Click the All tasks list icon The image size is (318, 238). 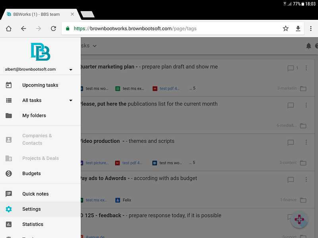click(9, 100)
